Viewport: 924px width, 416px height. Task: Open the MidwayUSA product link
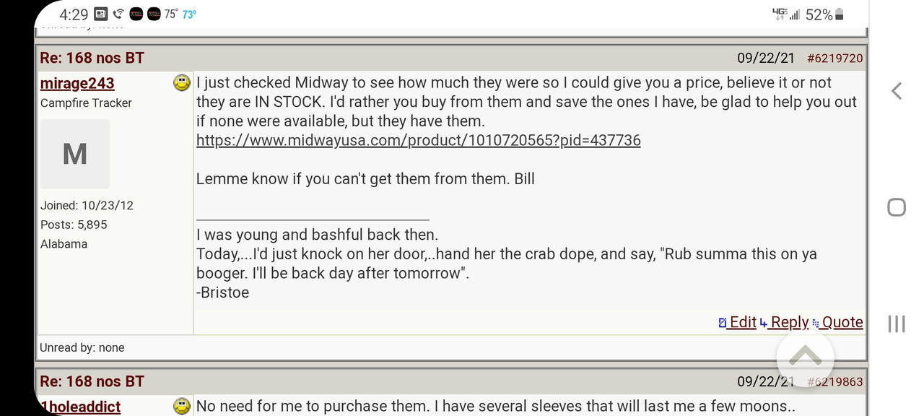click(418, 140)
